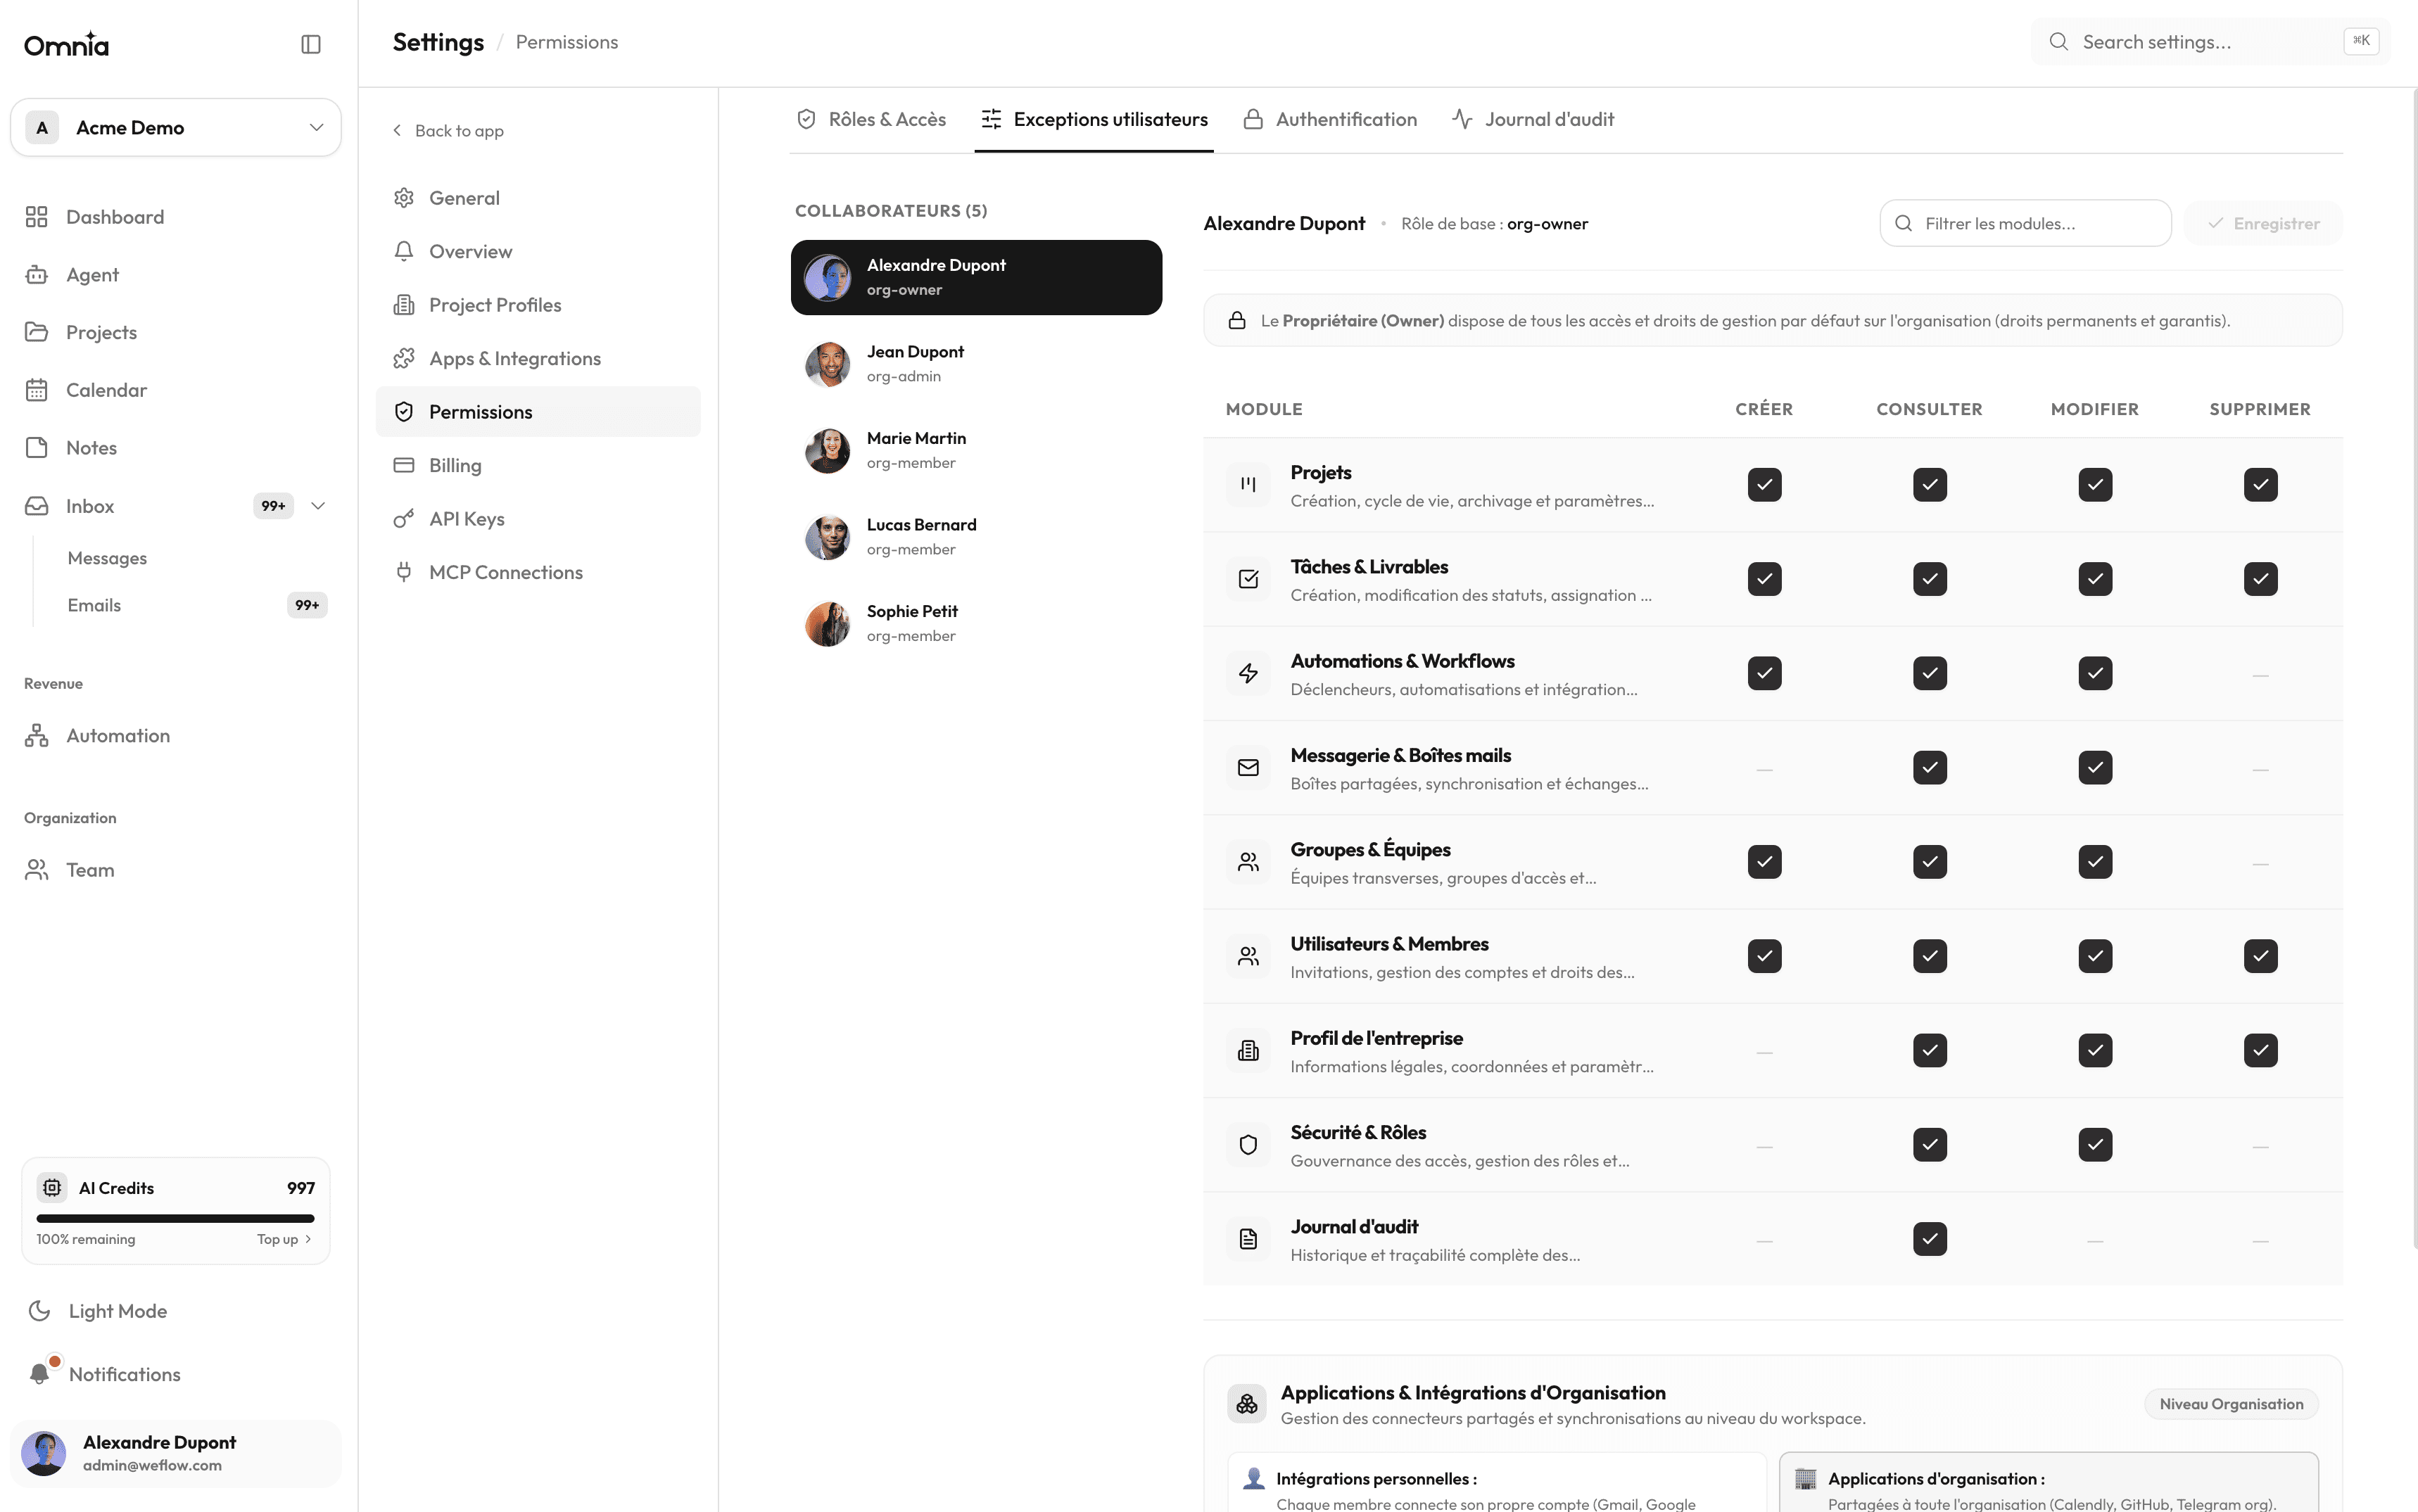Click the Sécurité & Rôles shield icon
This screenshot has width=2418, height=1512.
click(1248, 1145)
